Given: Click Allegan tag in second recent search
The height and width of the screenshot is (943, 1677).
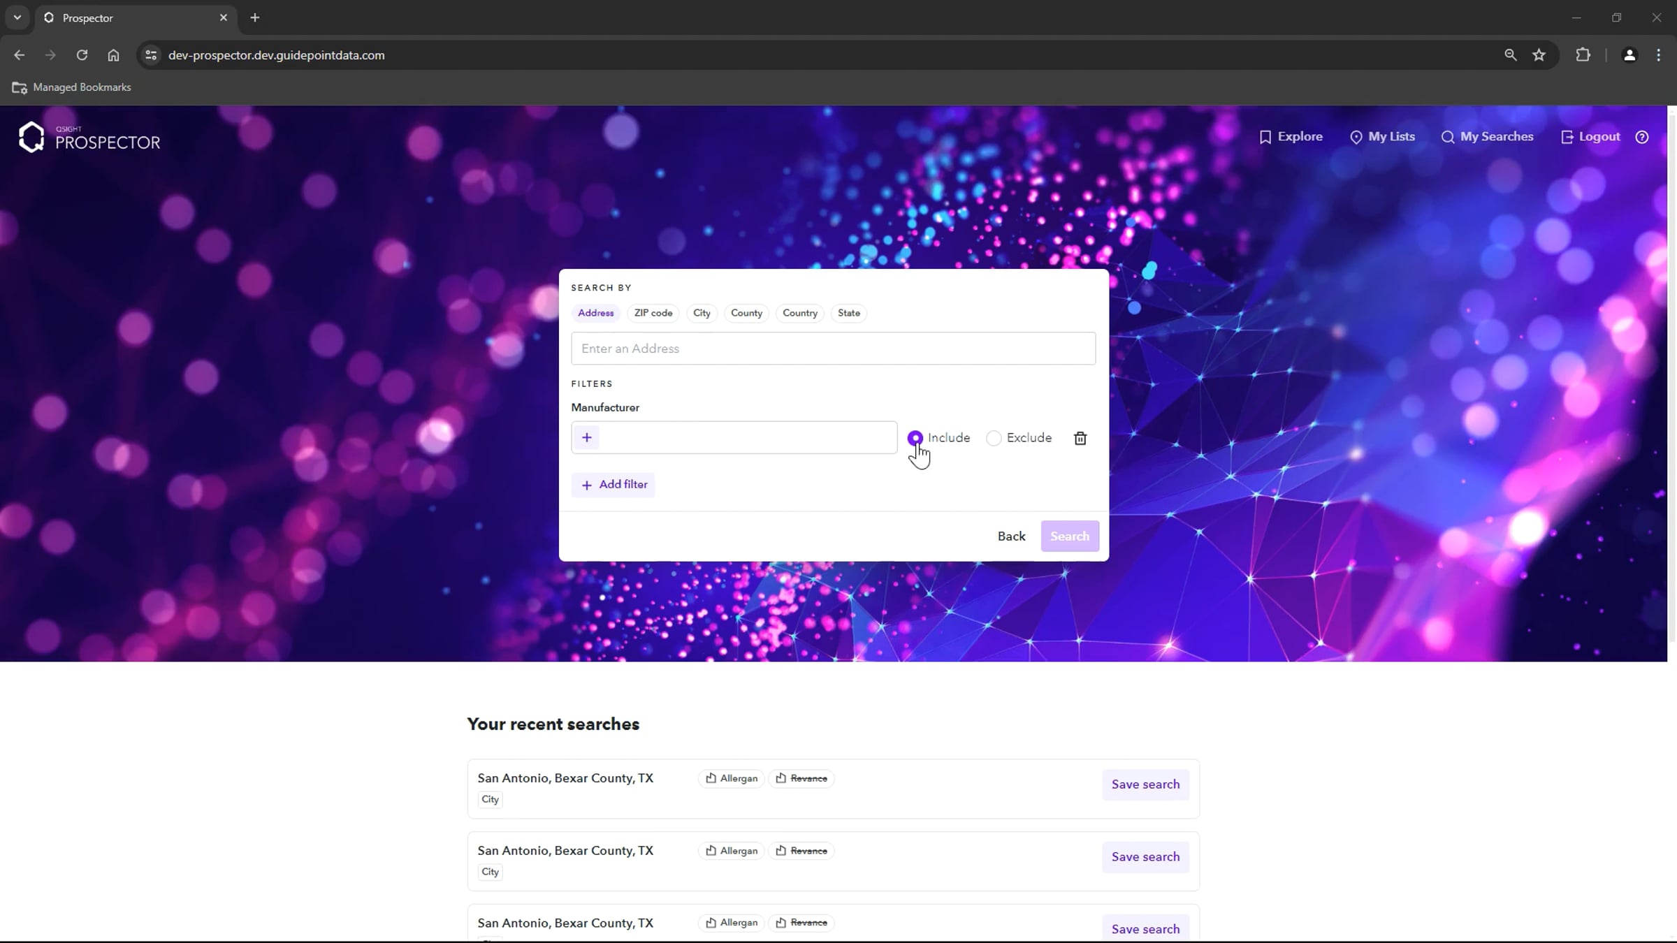Looking at the screenshot, I should [731, 851].
